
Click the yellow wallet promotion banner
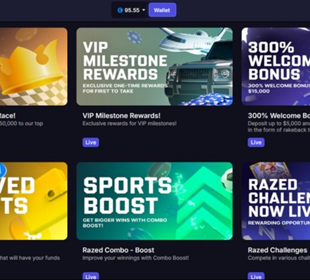(x=34, y=201)
